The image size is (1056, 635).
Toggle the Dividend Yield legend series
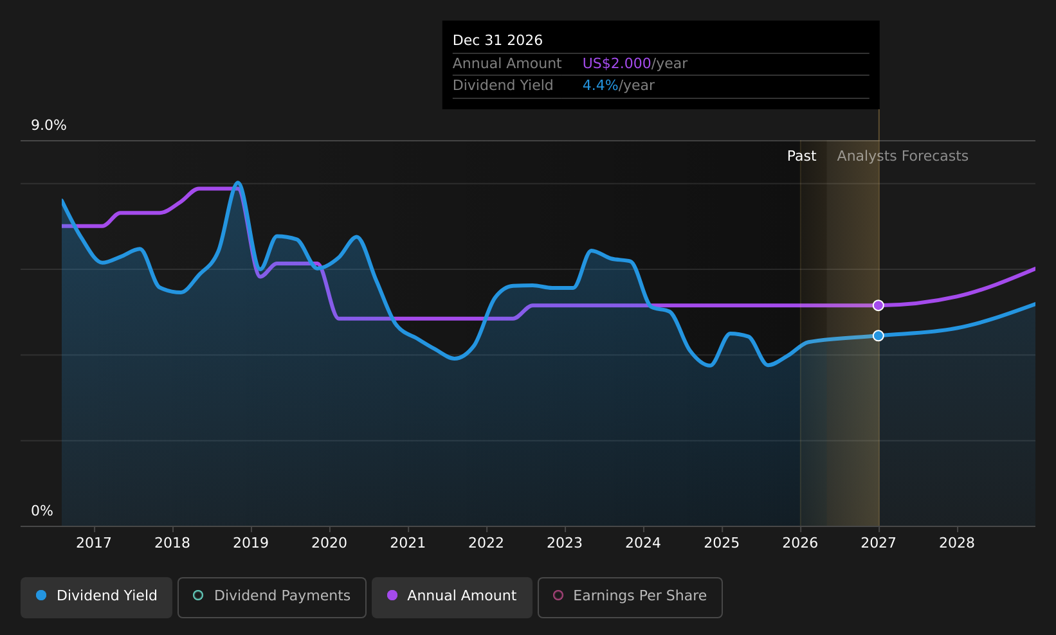pyautogui.click(x=96, y=597)
